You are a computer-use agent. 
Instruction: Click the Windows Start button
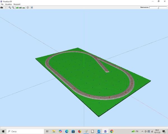(3, 131)
